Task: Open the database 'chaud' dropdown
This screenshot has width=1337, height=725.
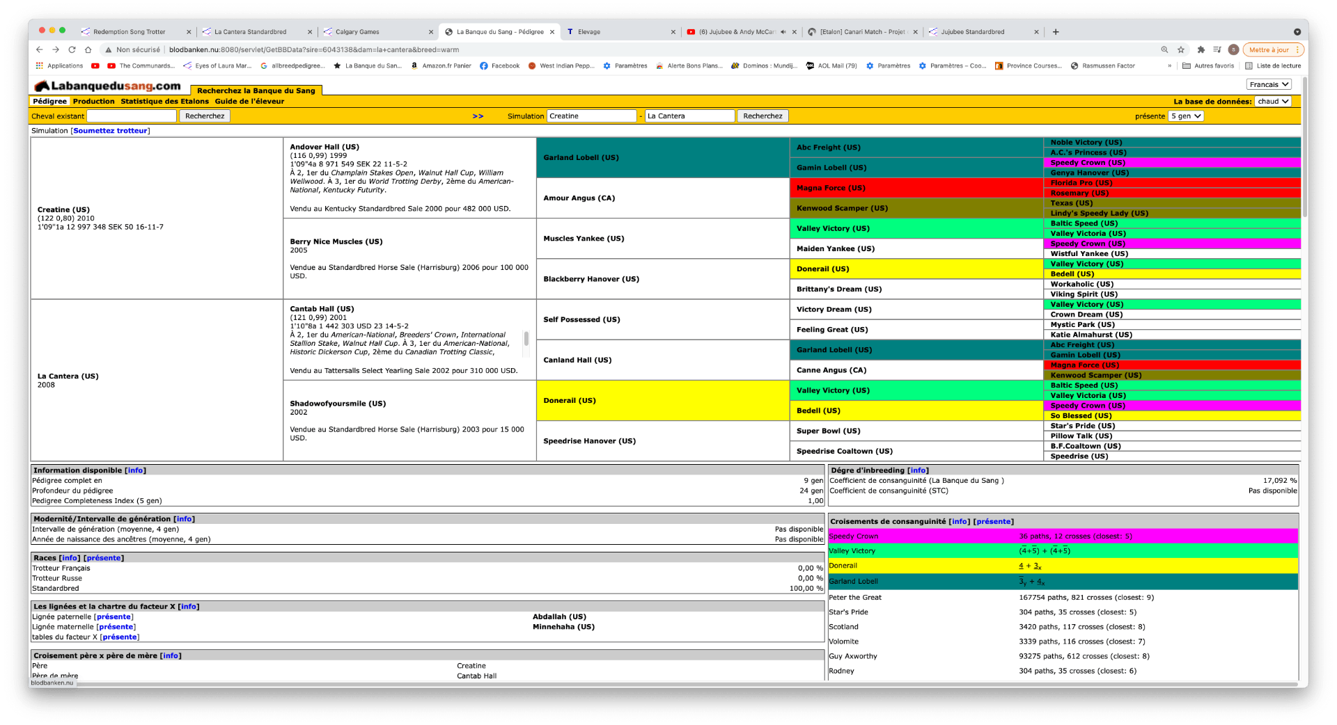Action: click(x=1274, y=101)
